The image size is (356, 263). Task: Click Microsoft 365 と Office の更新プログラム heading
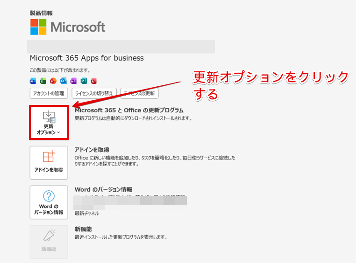pos(129,111)
